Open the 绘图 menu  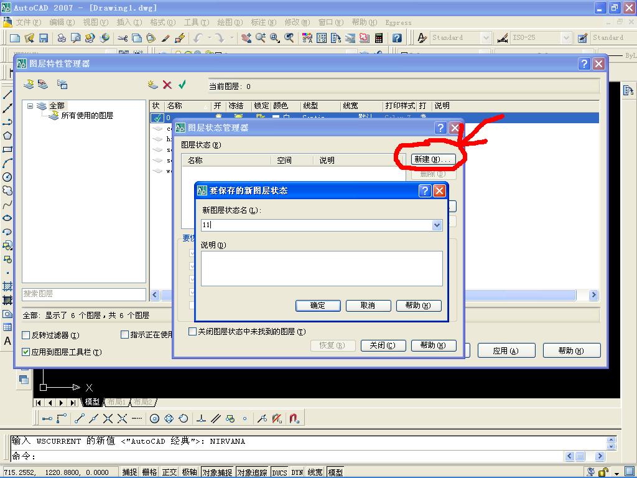230,22
